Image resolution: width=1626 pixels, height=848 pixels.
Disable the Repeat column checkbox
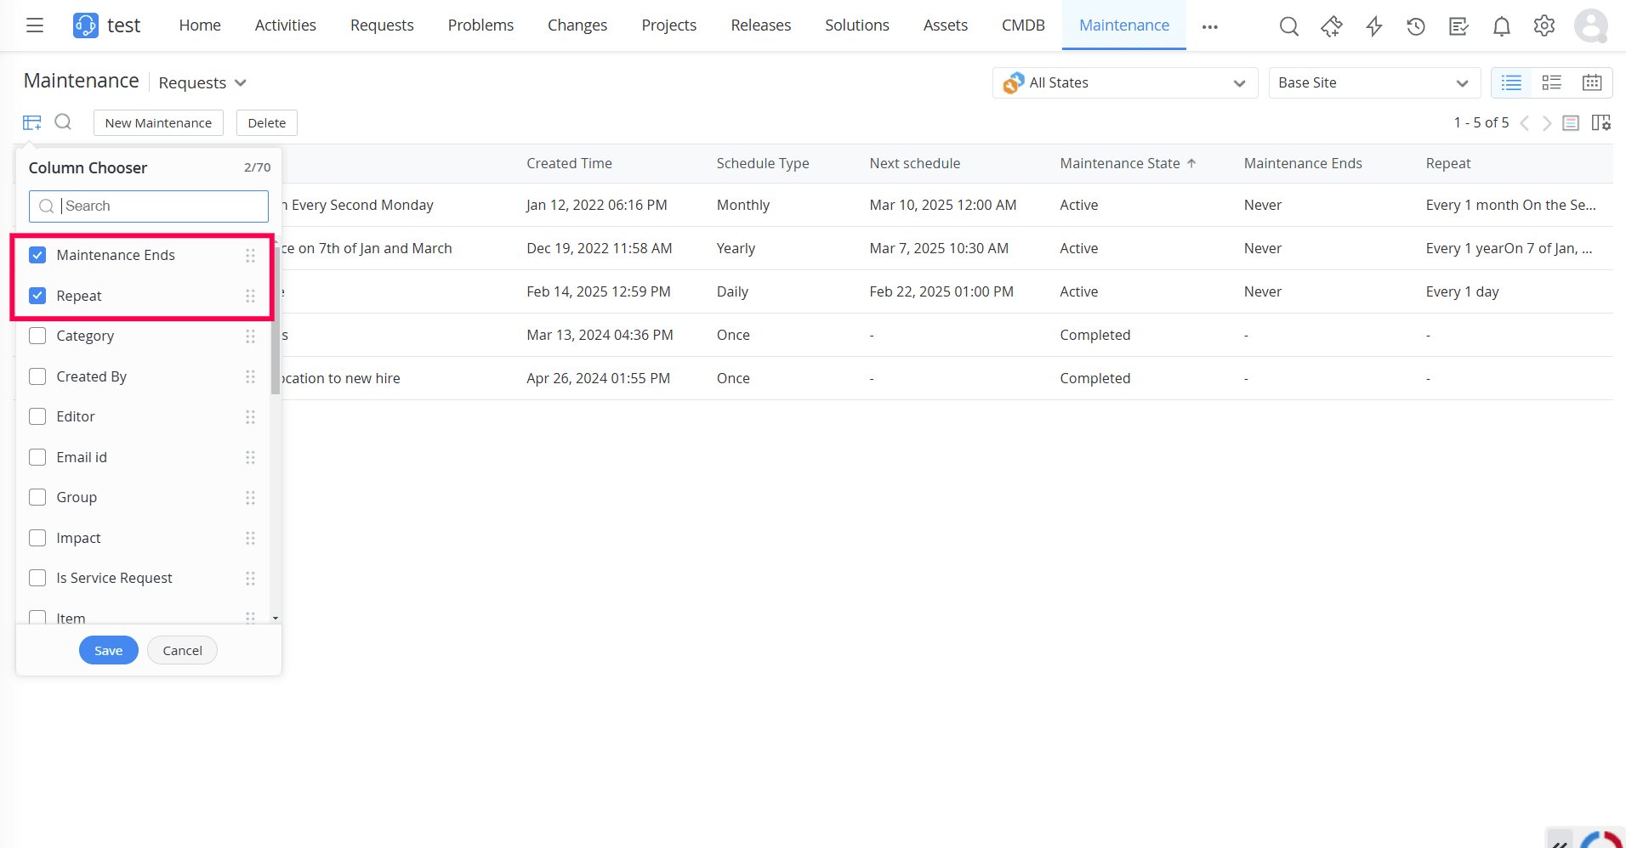pyautogui.click(x=37, y=295)
